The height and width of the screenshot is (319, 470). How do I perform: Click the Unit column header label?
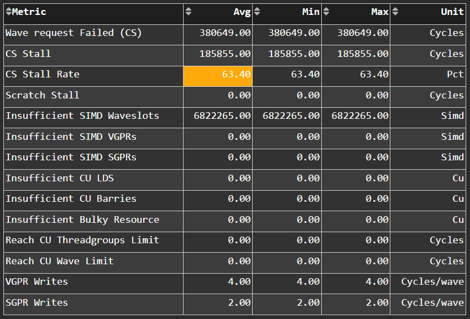[452, 12]
